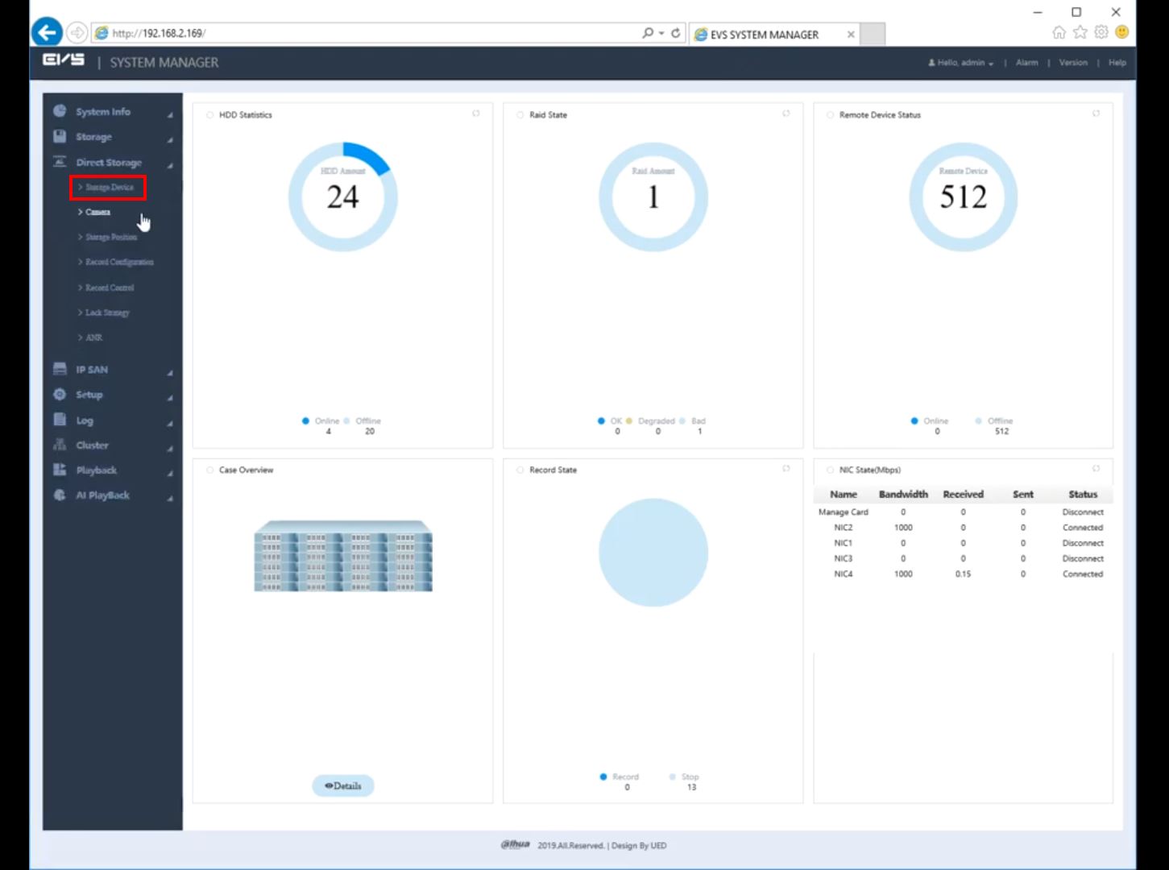
Task: Click the AI PlayBack sidebar icon
Action: (60, 495)
